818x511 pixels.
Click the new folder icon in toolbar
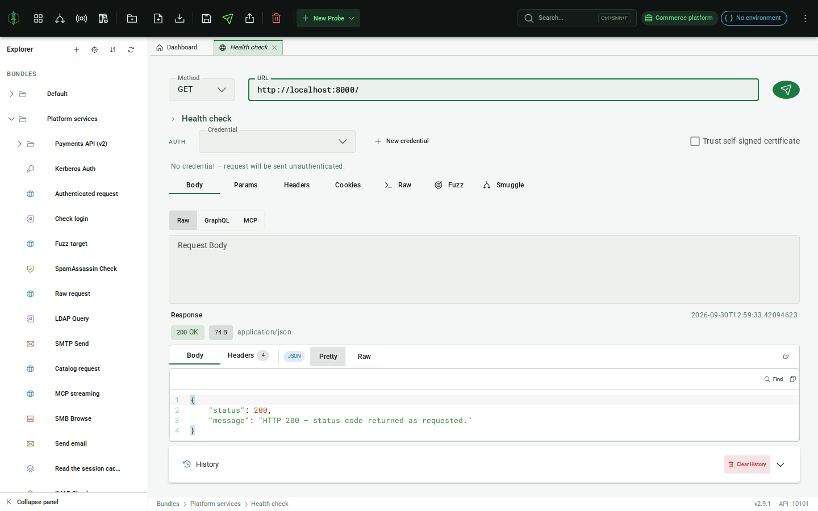tap(132, 18)
